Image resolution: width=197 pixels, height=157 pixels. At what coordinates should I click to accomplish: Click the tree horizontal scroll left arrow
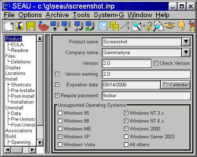coord(8,150)
